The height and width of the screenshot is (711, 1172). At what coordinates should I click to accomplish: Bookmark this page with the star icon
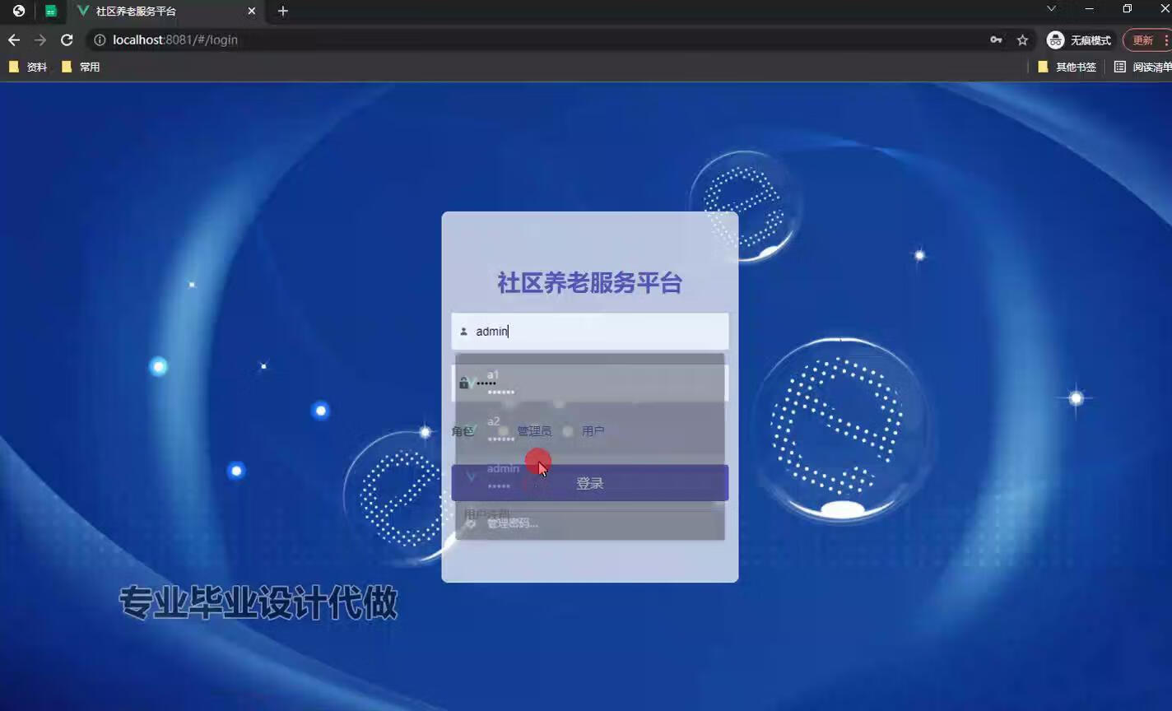click(1022, 39)
